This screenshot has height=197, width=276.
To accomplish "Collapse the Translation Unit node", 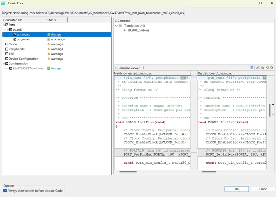I will click(x=116, y=26).
